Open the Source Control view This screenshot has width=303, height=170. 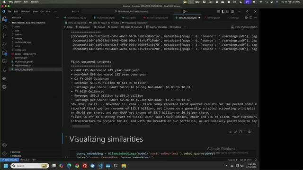click(4, 36)
